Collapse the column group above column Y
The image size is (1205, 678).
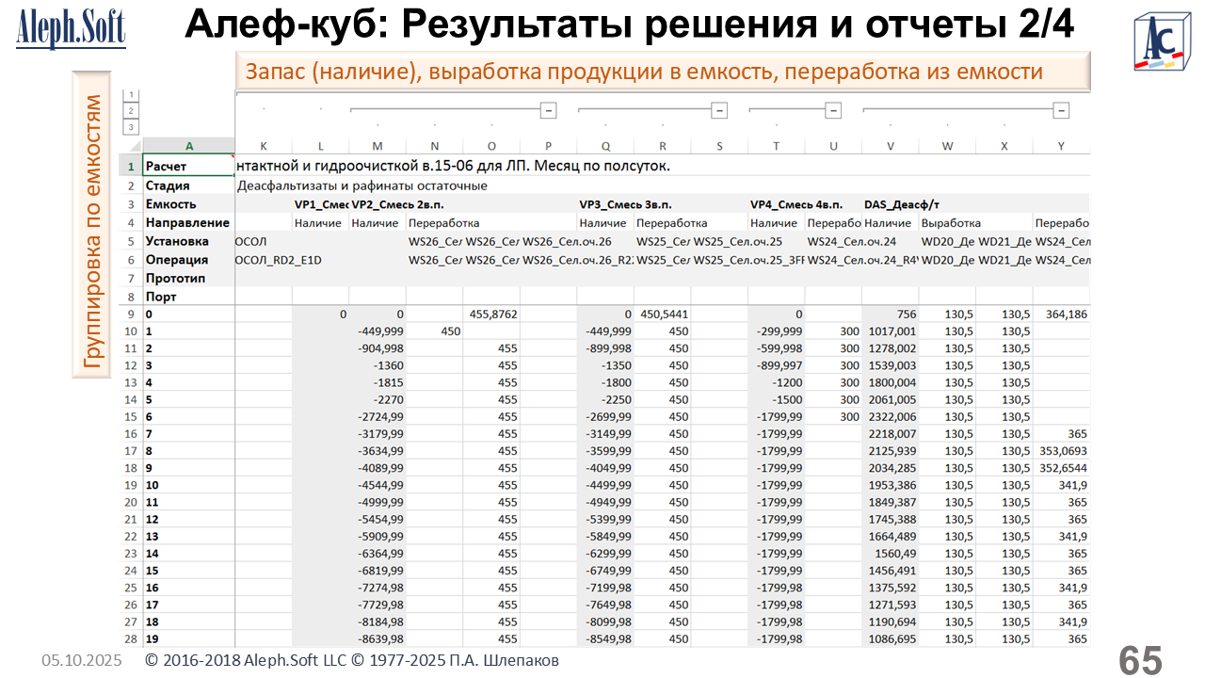pyautogui.click(x=1061, y=111)
